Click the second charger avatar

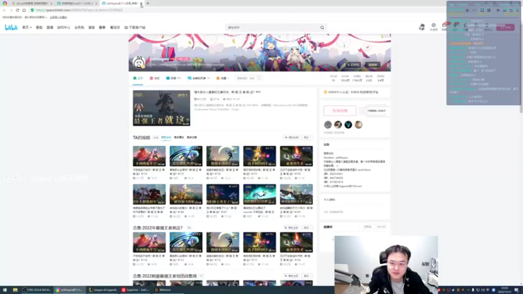coord(338,125)
